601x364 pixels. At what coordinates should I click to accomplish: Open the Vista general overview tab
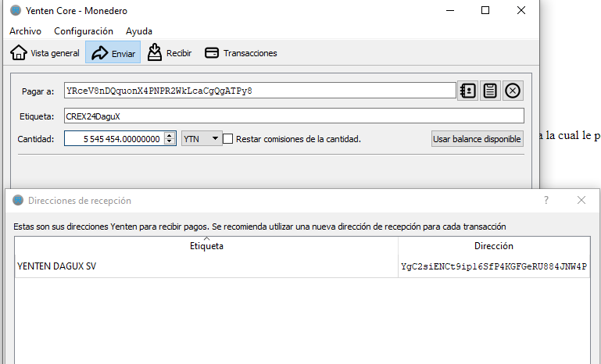coord(45,53)
